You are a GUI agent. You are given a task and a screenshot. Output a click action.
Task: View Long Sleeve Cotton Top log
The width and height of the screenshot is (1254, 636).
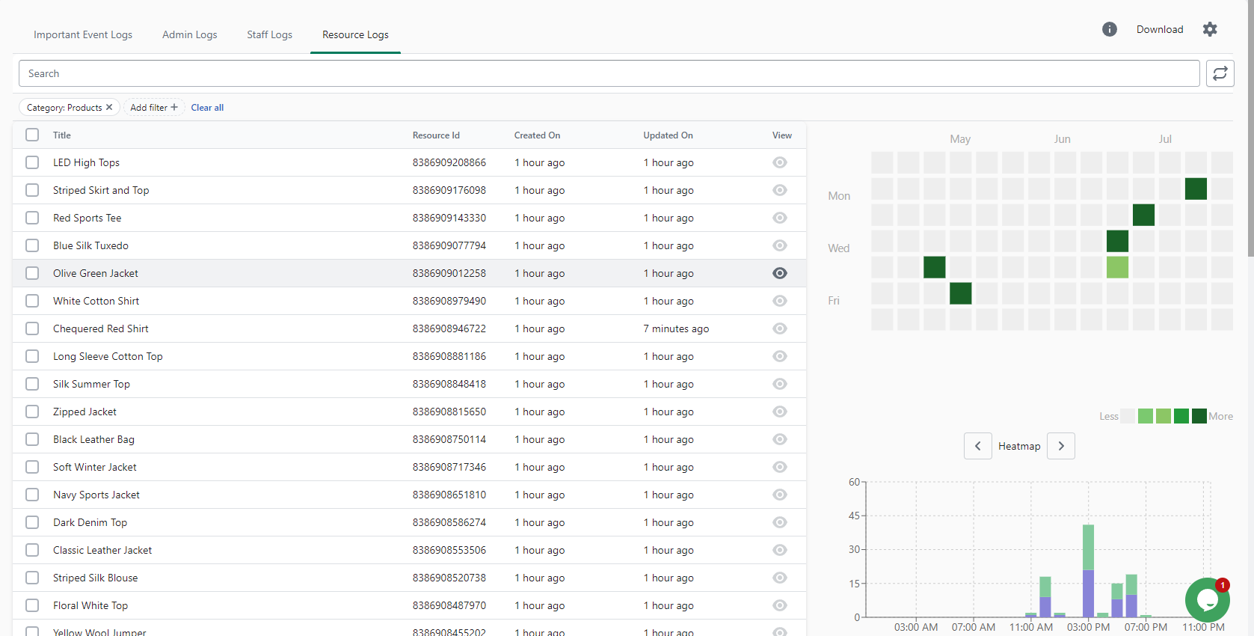(779, 356)
